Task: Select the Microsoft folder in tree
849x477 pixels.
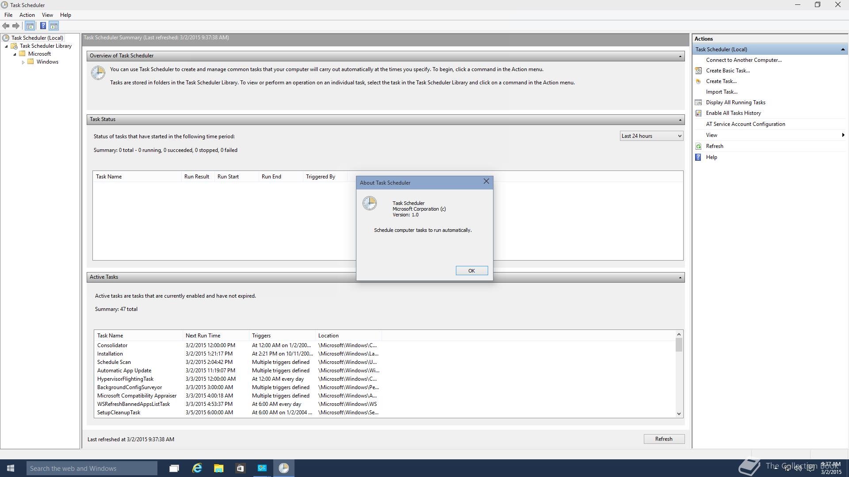Action: point(39,54)
